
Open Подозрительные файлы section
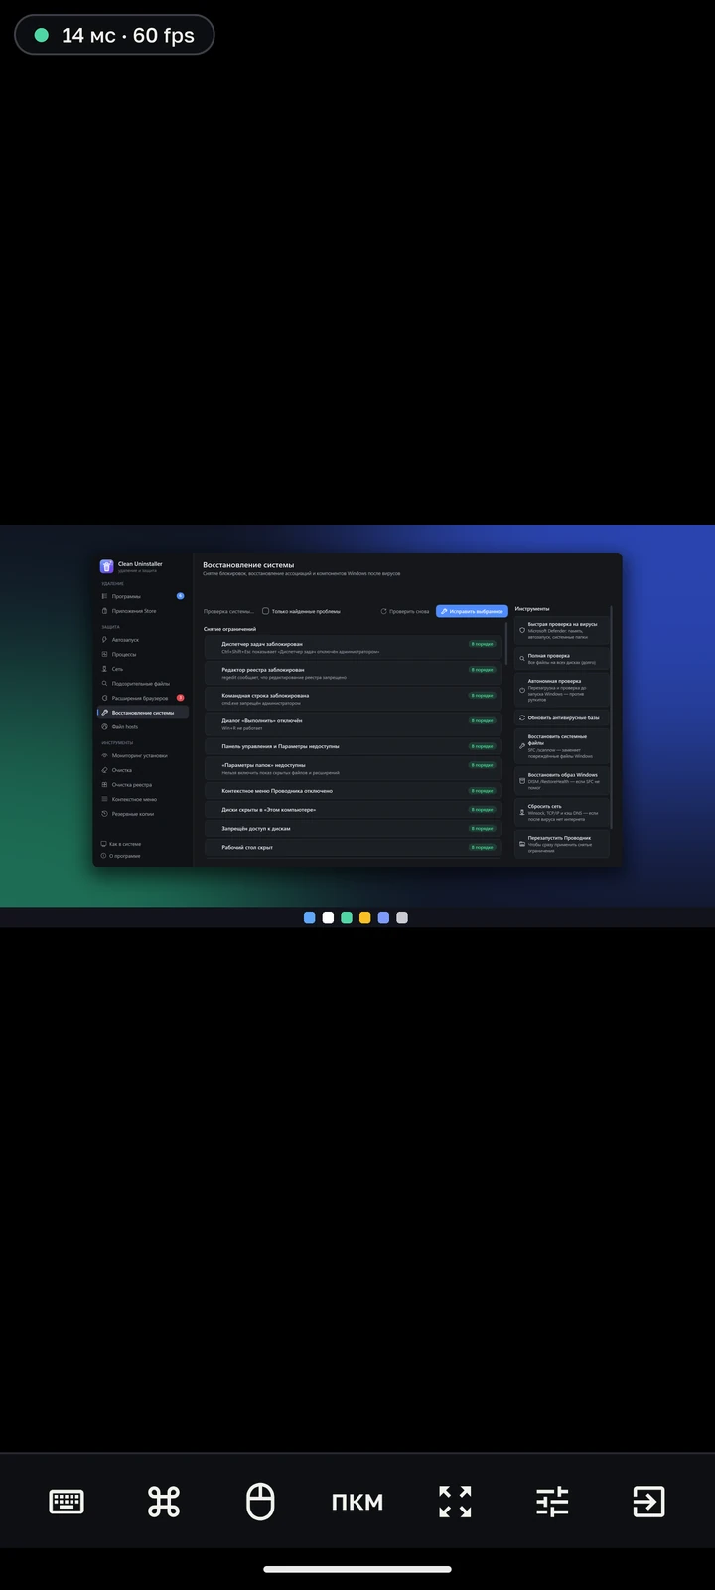pyautogui.click(x=142, y=684)
